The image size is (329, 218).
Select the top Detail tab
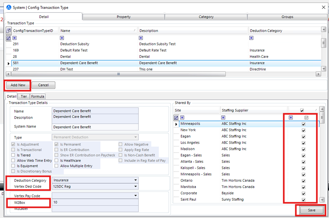[43, 16]
